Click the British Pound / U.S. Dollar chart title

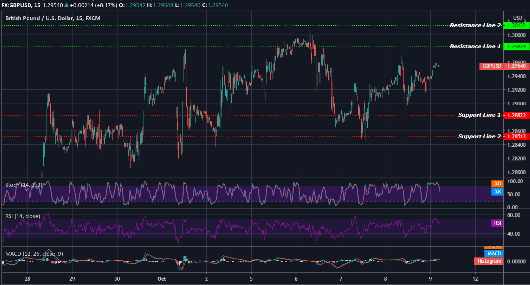pyautogui.click(x=53, y=18)
